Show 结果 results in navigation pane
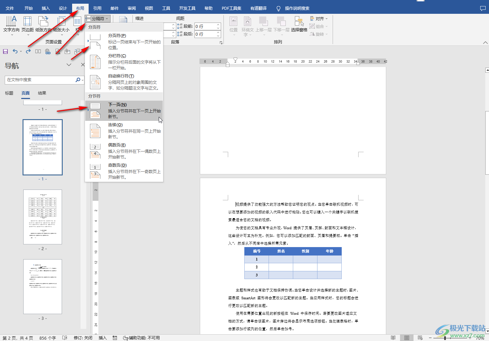The height and width of the screenshot is (341, 489). point(42,93)
